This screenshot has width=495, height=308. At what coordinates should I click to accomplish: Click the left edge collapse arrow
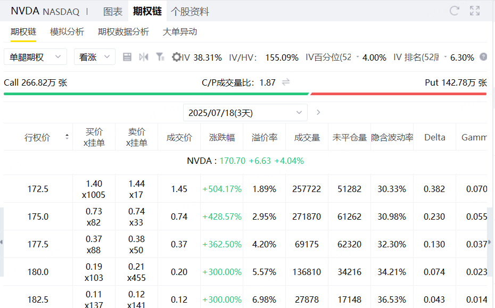2,242
